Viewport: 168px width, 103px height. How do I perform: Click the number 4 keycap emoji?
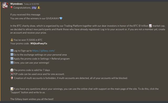12,63
